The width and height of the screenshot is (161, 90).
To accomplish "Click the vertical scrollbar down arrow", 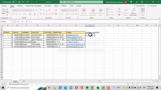I will click(x=160, y=79).
